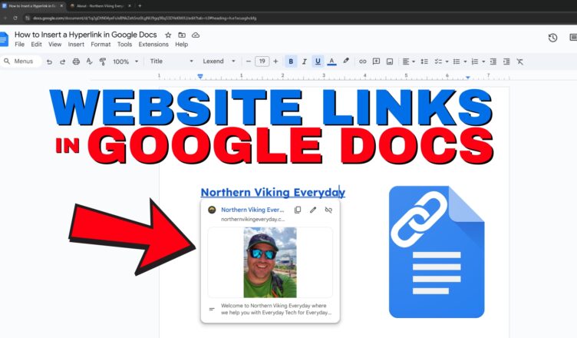Remove link with the unlink icon
The width and height of the screenshot is (577, 338).
pyautogui.click(x=328, y=210)
